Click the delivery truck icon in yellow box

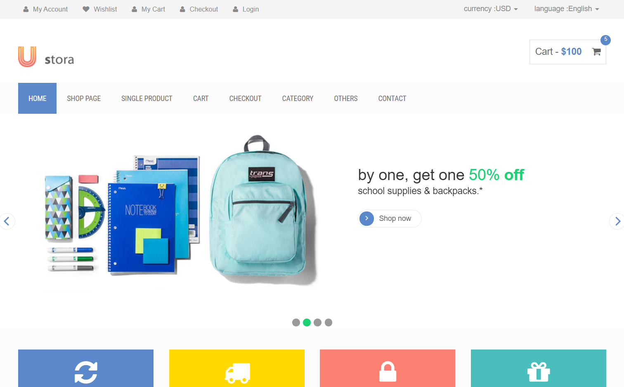click(x=237, y=373)
